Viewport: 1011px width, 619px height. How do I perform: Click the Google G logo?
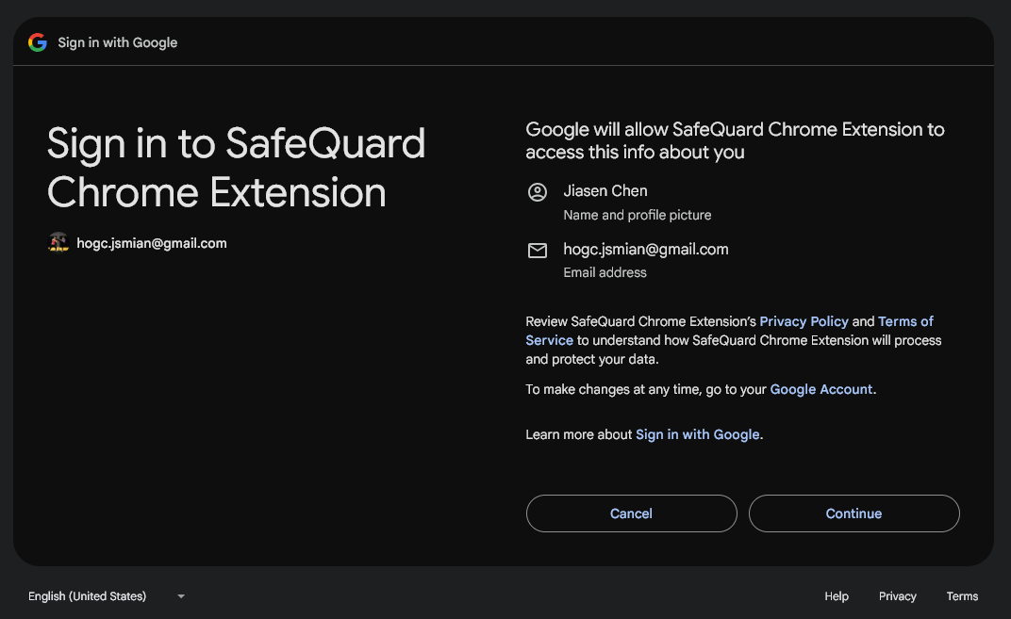click(38, 42)
